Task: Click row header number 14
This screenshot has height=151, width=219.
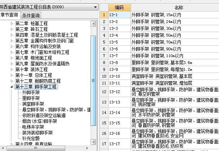Action: tap(104, 113)
